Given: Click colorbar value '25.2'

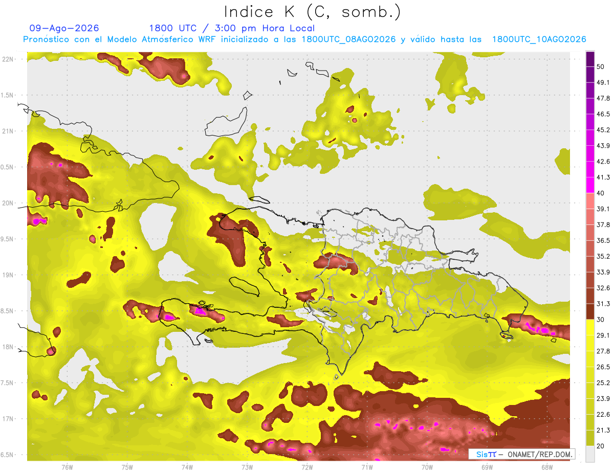Looking at the screenshot, I should [x=603, y=382].
